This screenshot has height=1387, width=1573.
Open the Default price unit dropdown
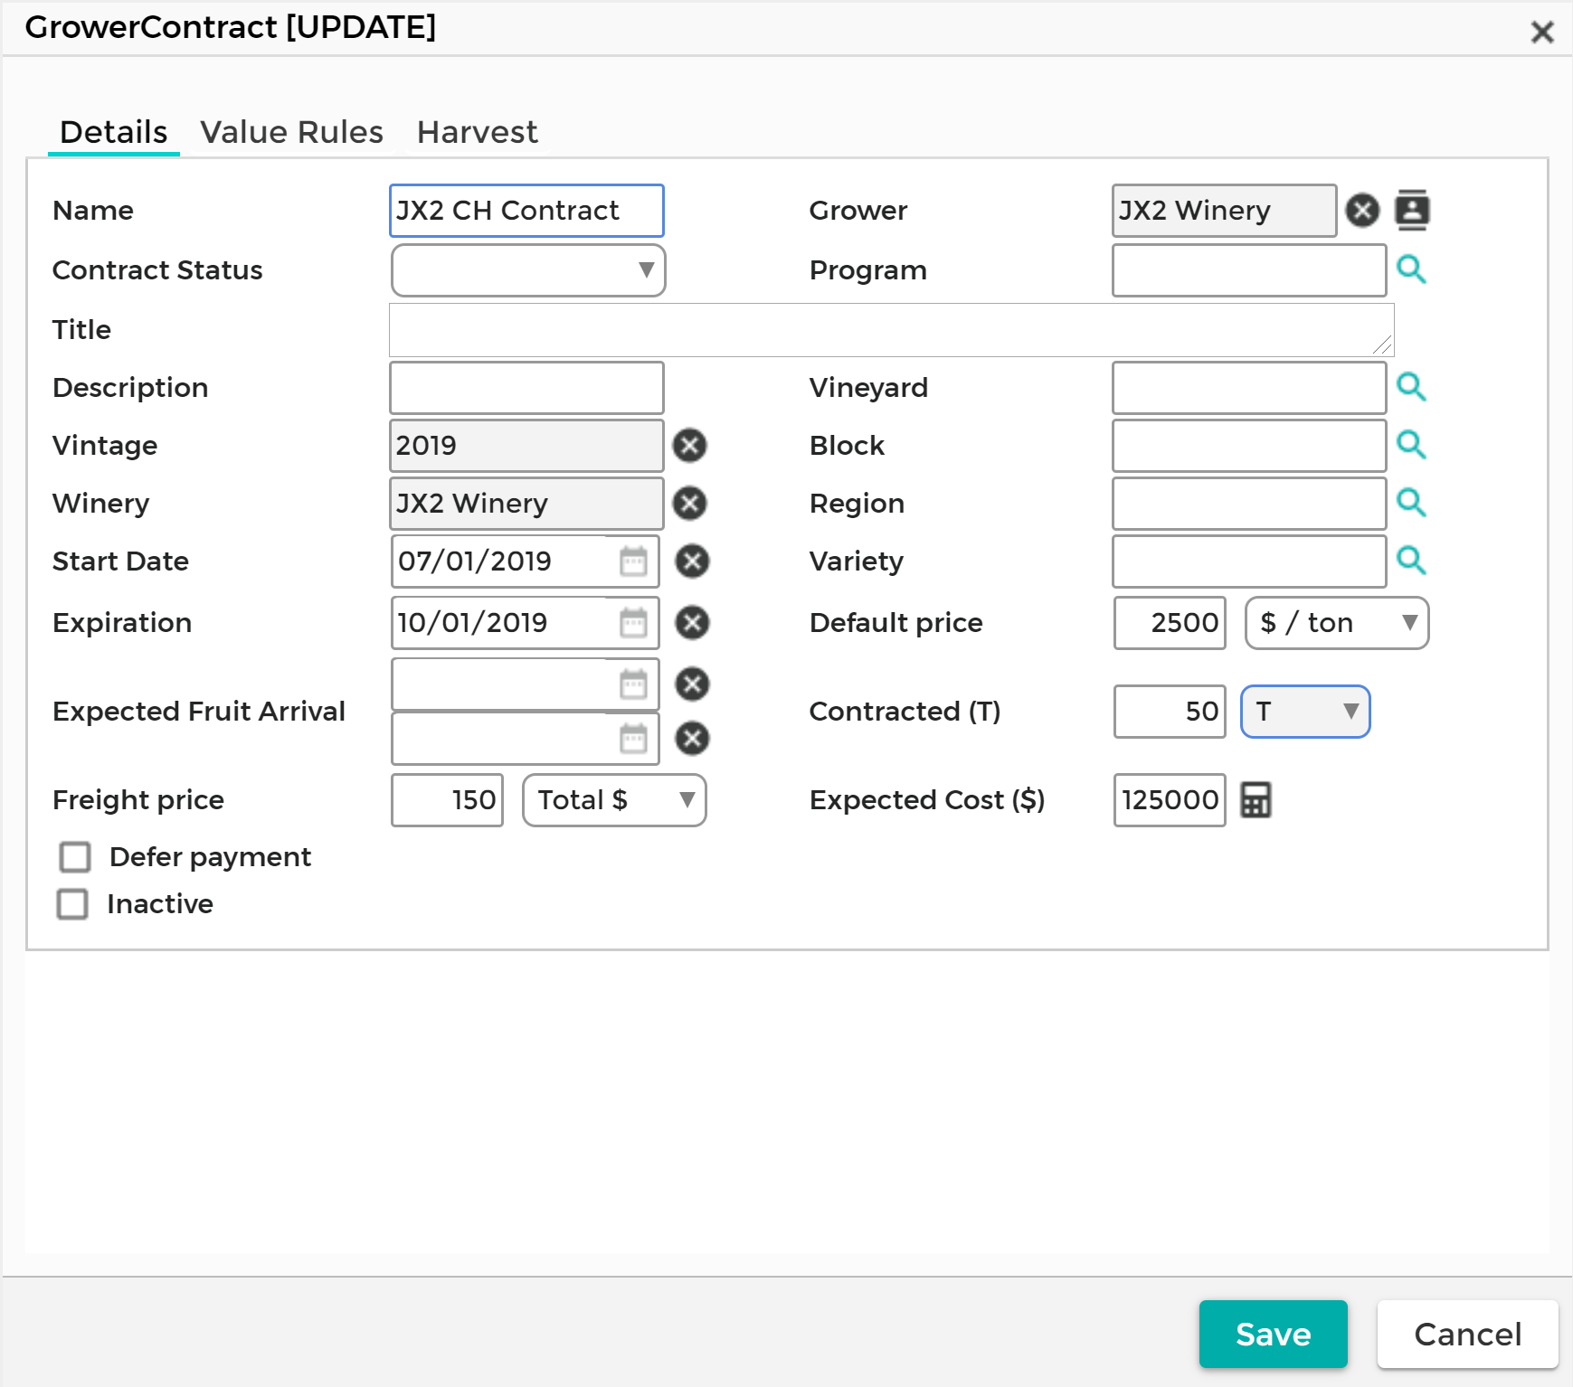point(1337,623)
